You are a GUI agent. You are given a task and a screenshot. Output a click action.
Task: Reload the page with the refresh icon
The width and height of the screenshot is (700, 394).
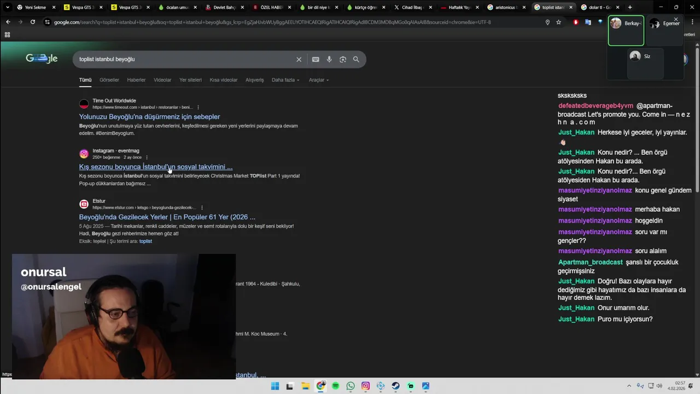click(33, 22)
